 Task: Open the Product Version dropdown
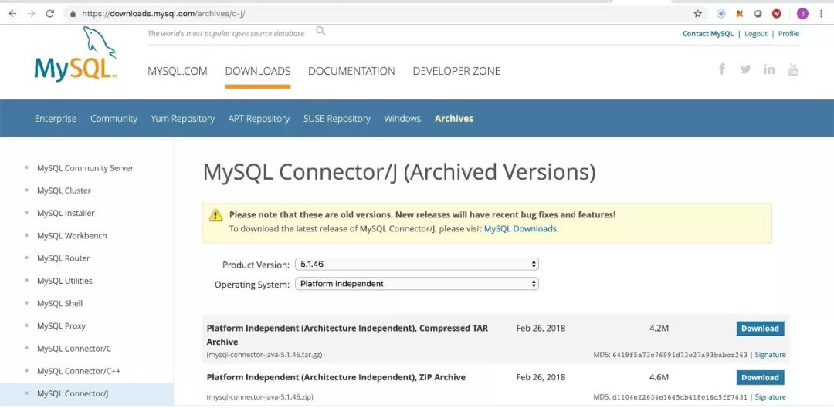click(416, 264)
